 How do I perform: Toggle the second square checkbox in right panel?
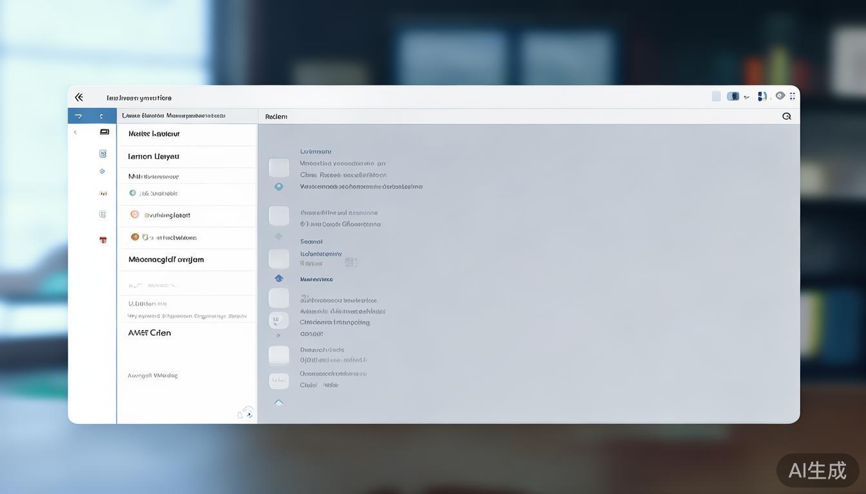click(x=278, y=215)
